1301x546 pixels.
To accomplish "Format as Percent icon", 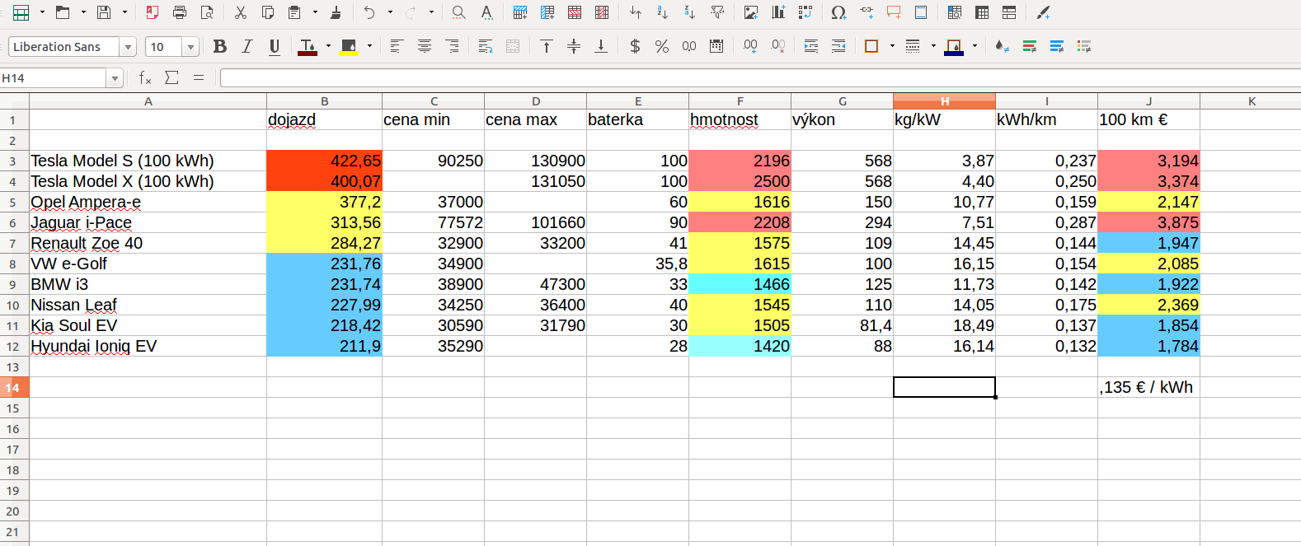I will (x=662, y=46).
